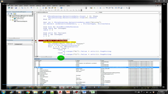Select ThisDrawing in the project tree
This screenshot has width=168, height=94.
coord(20,19)
